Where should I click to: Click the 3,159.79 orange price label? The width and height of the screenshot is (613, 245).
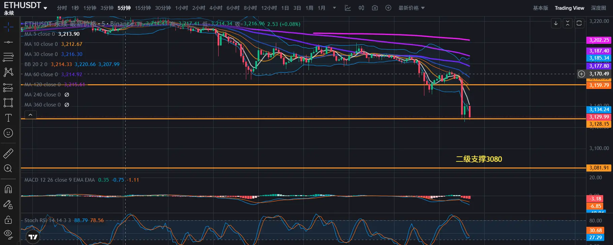point(599,85)
